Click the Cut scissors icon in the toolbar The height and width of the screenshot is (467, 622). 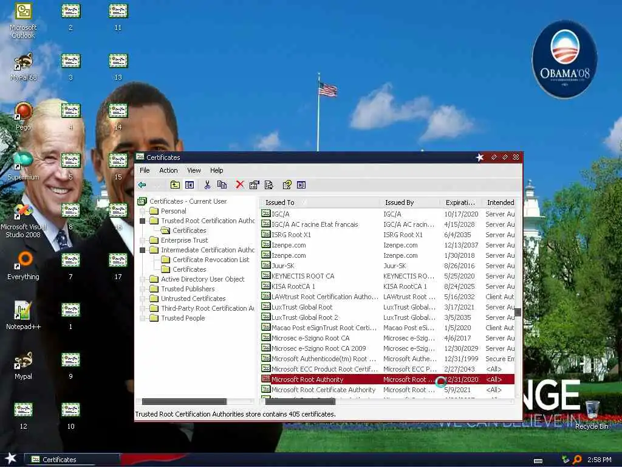click(x=207, y=185)
